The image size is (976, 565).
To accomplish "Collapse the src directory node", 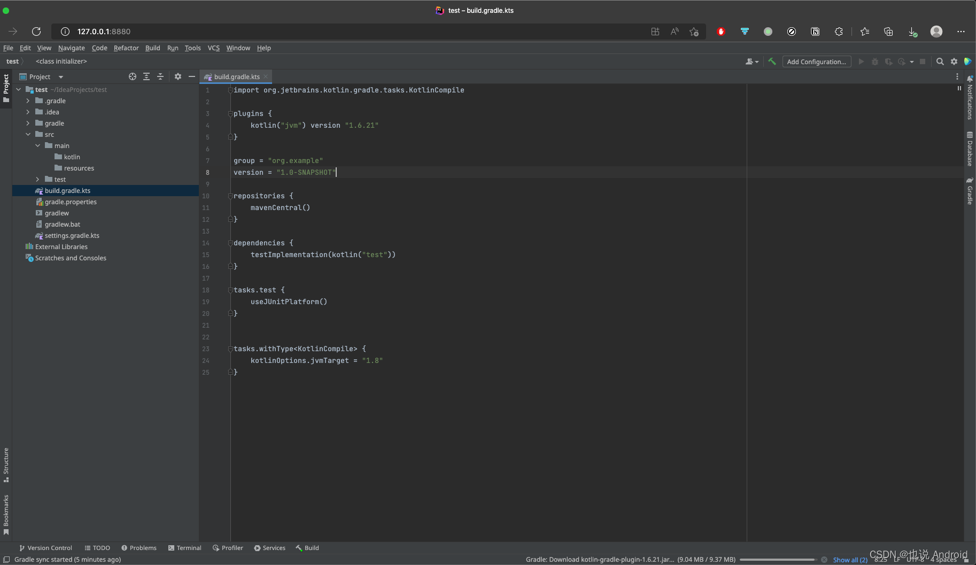I will coord(28,134).
